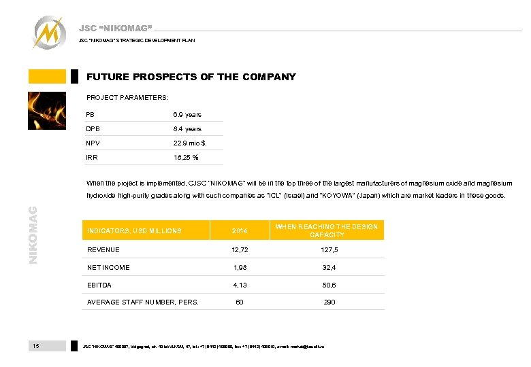Viewport: 531px width, 367px height.
Task: Click the NPV value '22.9 mio $'
Action: pyautogui.click(x=189, y=143)
